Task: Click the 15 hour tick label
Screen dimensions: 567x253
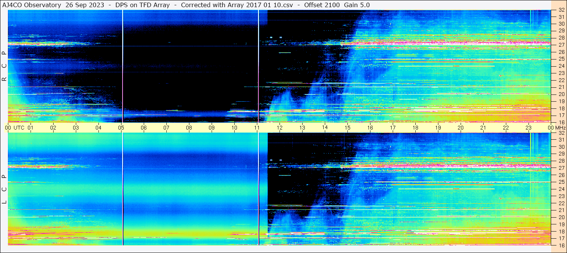Action: (347, 128)
